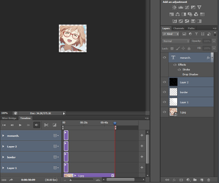Open the Normal blend mode dropdown
The height and width of the screenshot is (183, 219).
tap(176, 41)
